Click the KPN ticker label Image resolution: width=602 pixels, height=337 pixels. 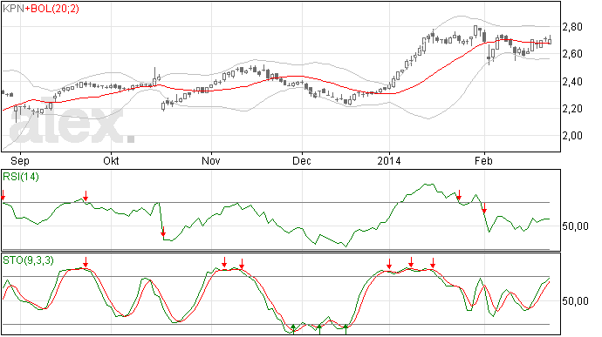(x=13, y=9)
